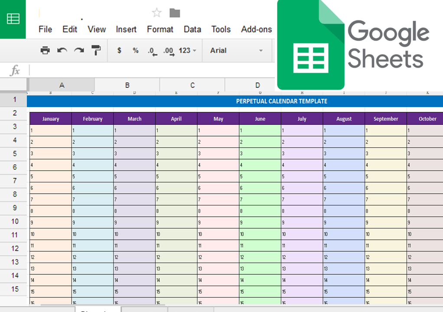
Task: Format as currency with dollar icon
Action: 119,50
